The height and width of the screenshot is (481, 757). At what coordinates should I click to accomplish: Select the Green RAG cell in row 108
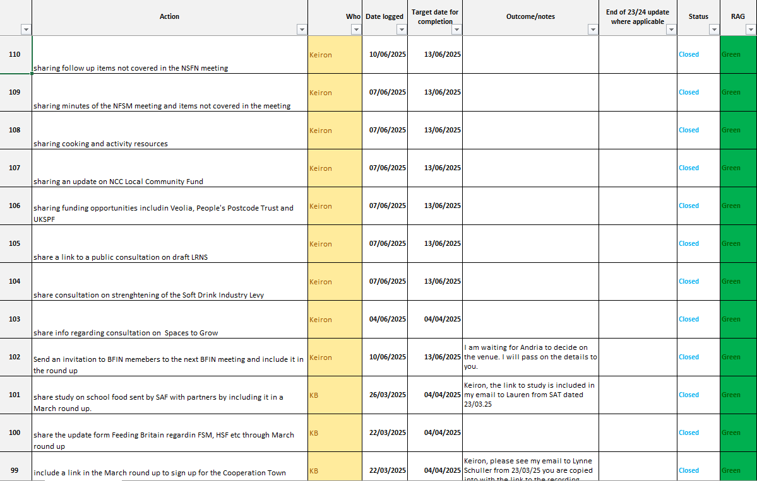coord(739,130)
